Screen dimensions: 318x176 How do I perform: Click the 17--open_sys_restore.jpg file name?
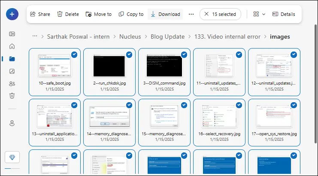274,134
